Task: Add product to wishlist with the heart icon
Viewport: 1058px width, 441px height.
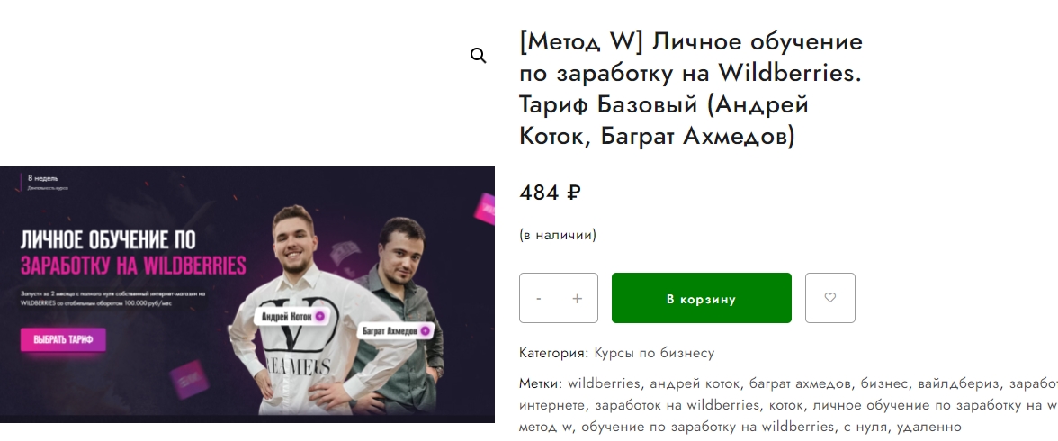Action: click(x=829, y=298)
